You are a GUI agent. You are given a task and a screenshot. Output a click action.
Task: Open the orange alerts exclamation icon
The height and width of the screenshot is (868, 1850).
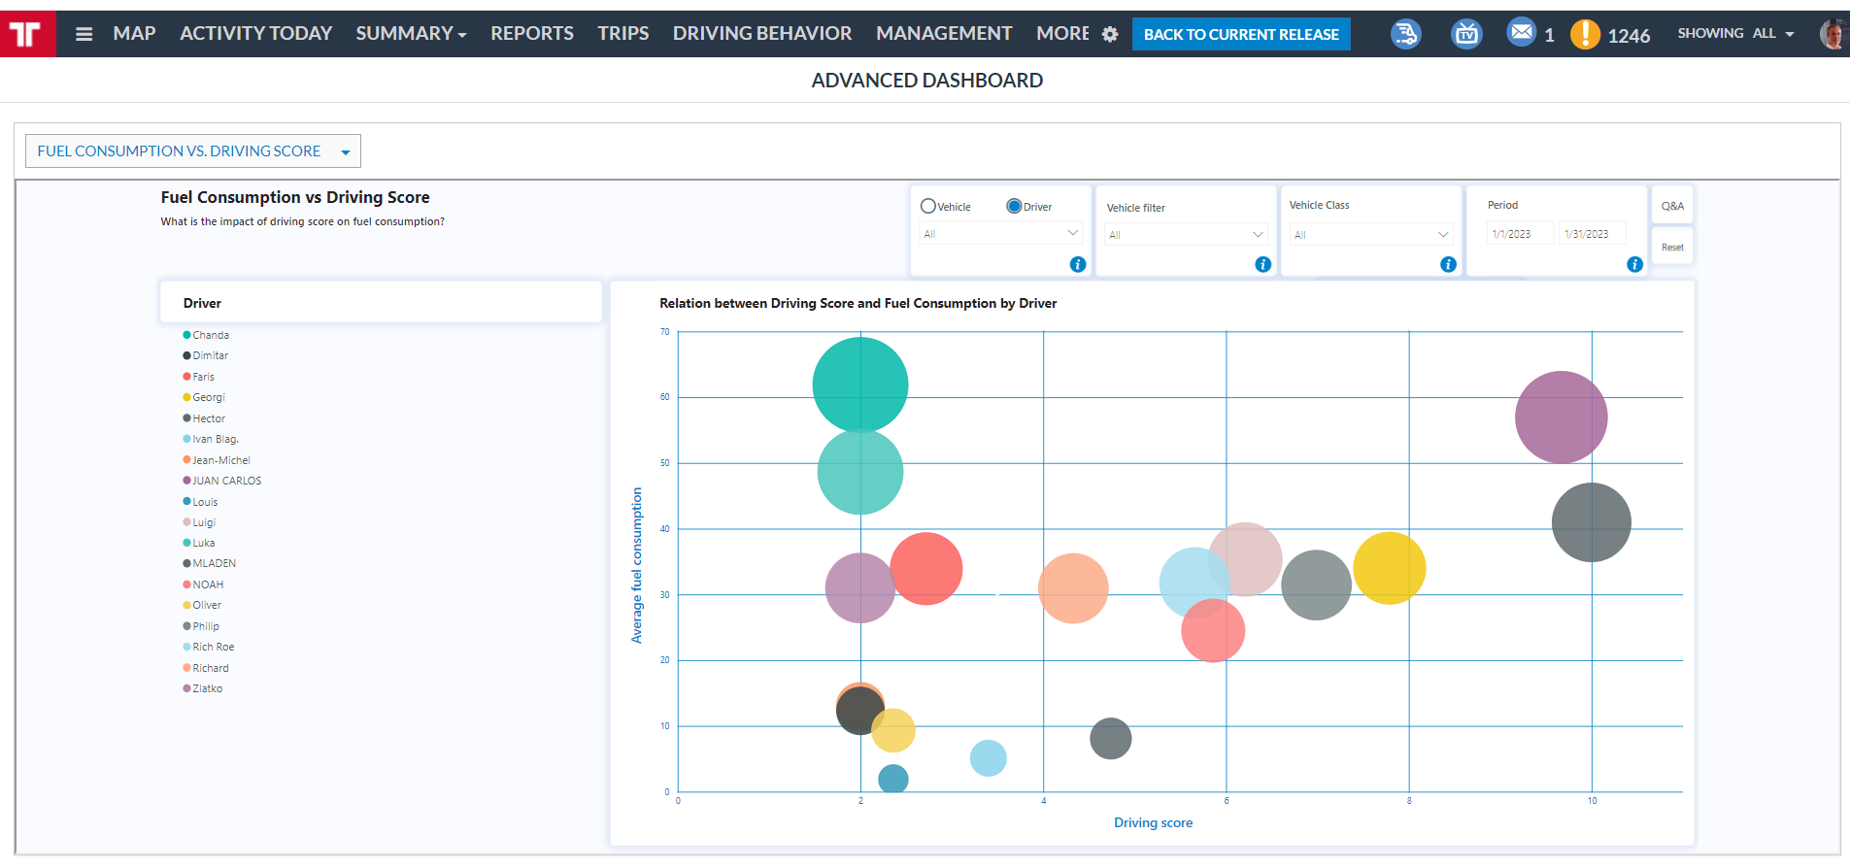1585,34
